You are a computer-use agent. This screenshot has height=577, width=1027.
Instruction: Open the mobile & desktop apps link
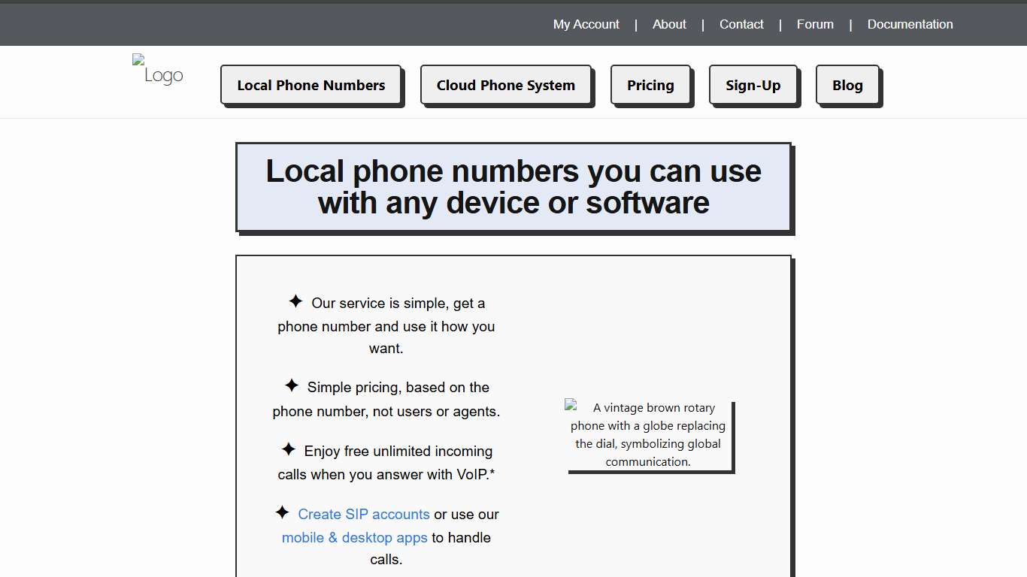point(355,537)
